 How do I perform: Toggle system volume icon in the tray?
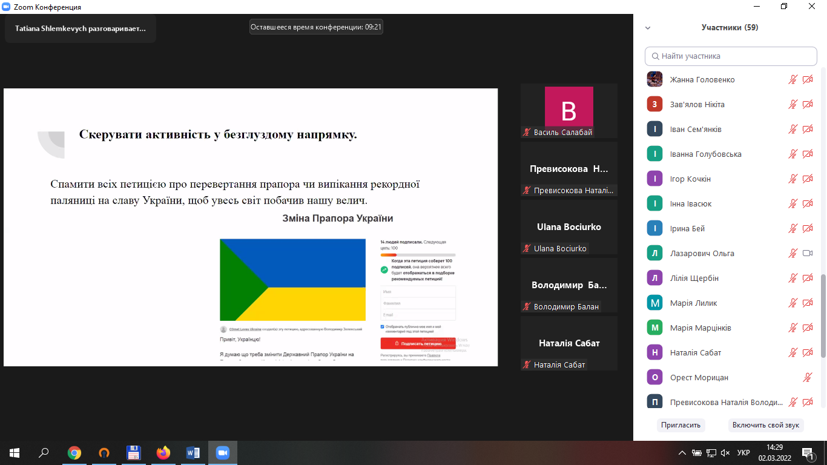click(725, 452)
